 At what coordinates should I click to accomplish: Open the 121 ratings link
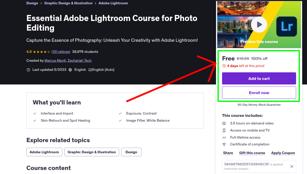[x=61, y=52]
